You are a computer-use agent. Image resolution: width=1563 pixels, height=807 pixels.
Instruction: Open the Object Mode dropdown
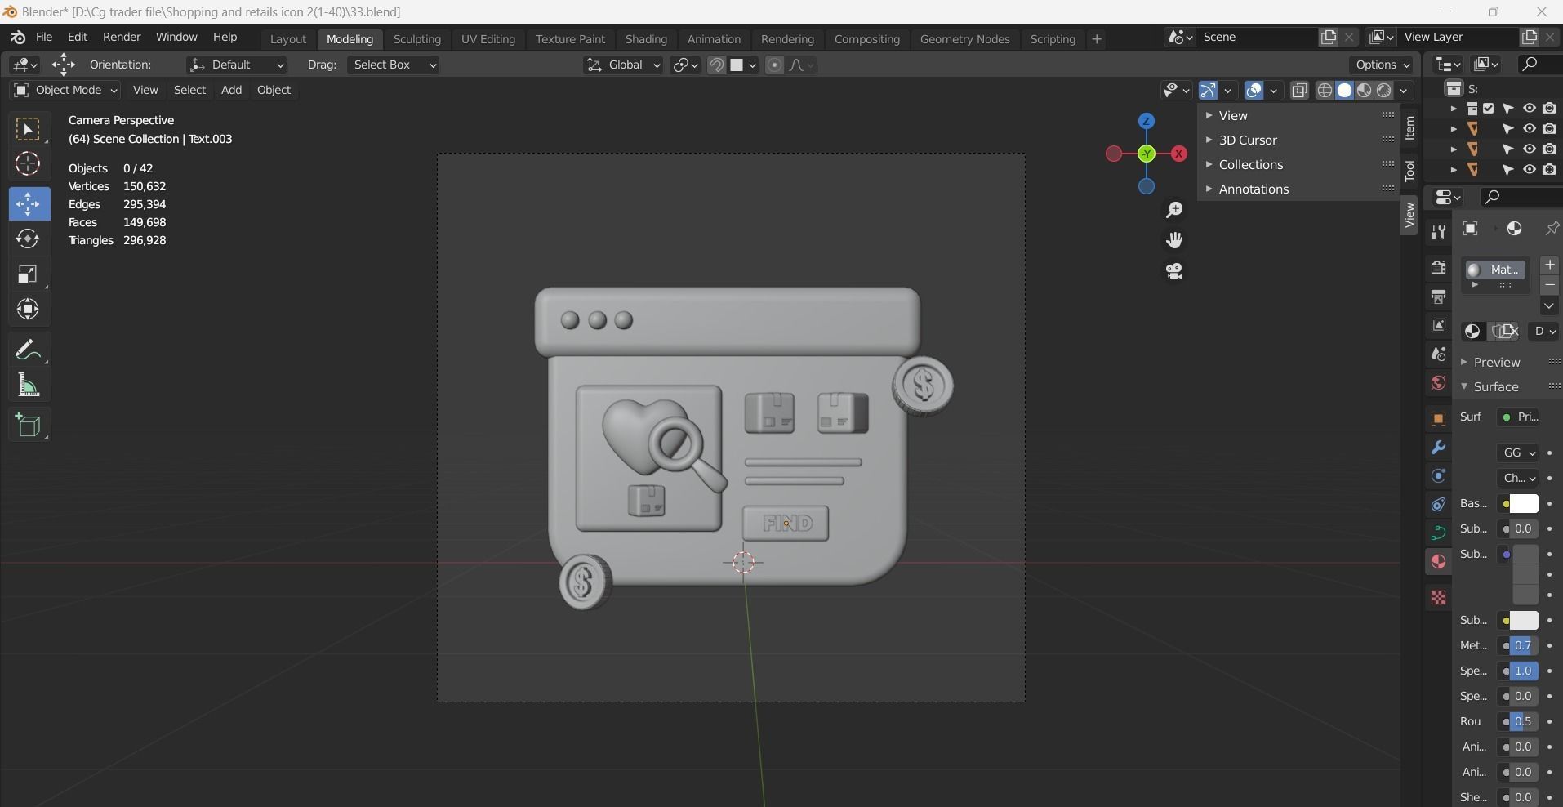pyautogui.click(x=65, y=90)
